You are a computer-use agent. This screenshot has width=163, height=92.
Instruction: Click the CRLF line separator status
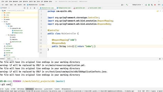coord(143,91)
